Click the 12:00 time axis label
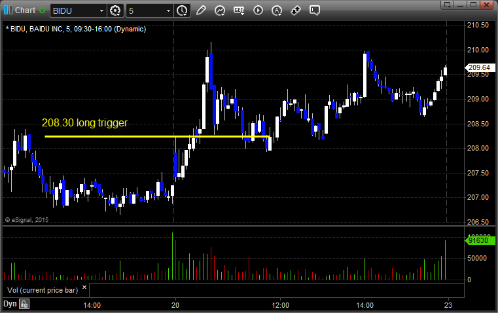This screenshot has width=498, height=313. click(x=281, y=305)
